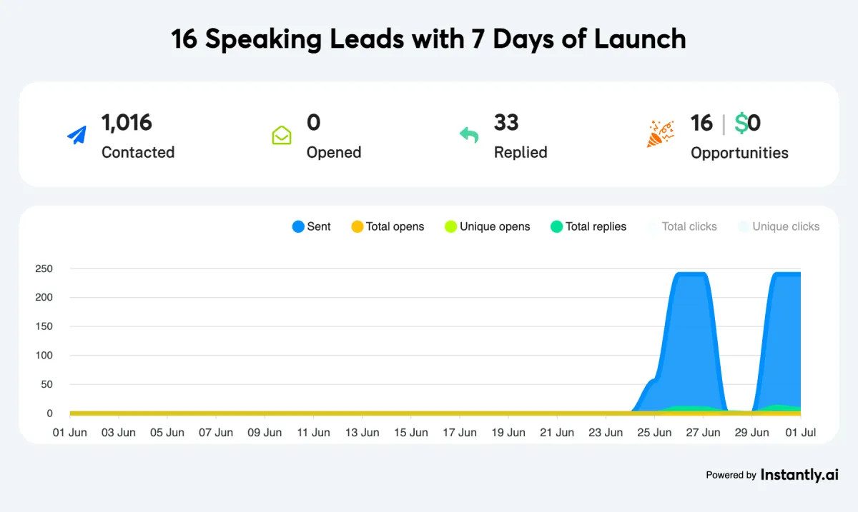
Task: Click the 1,016 Contacted count
Action: coord(127,123)
